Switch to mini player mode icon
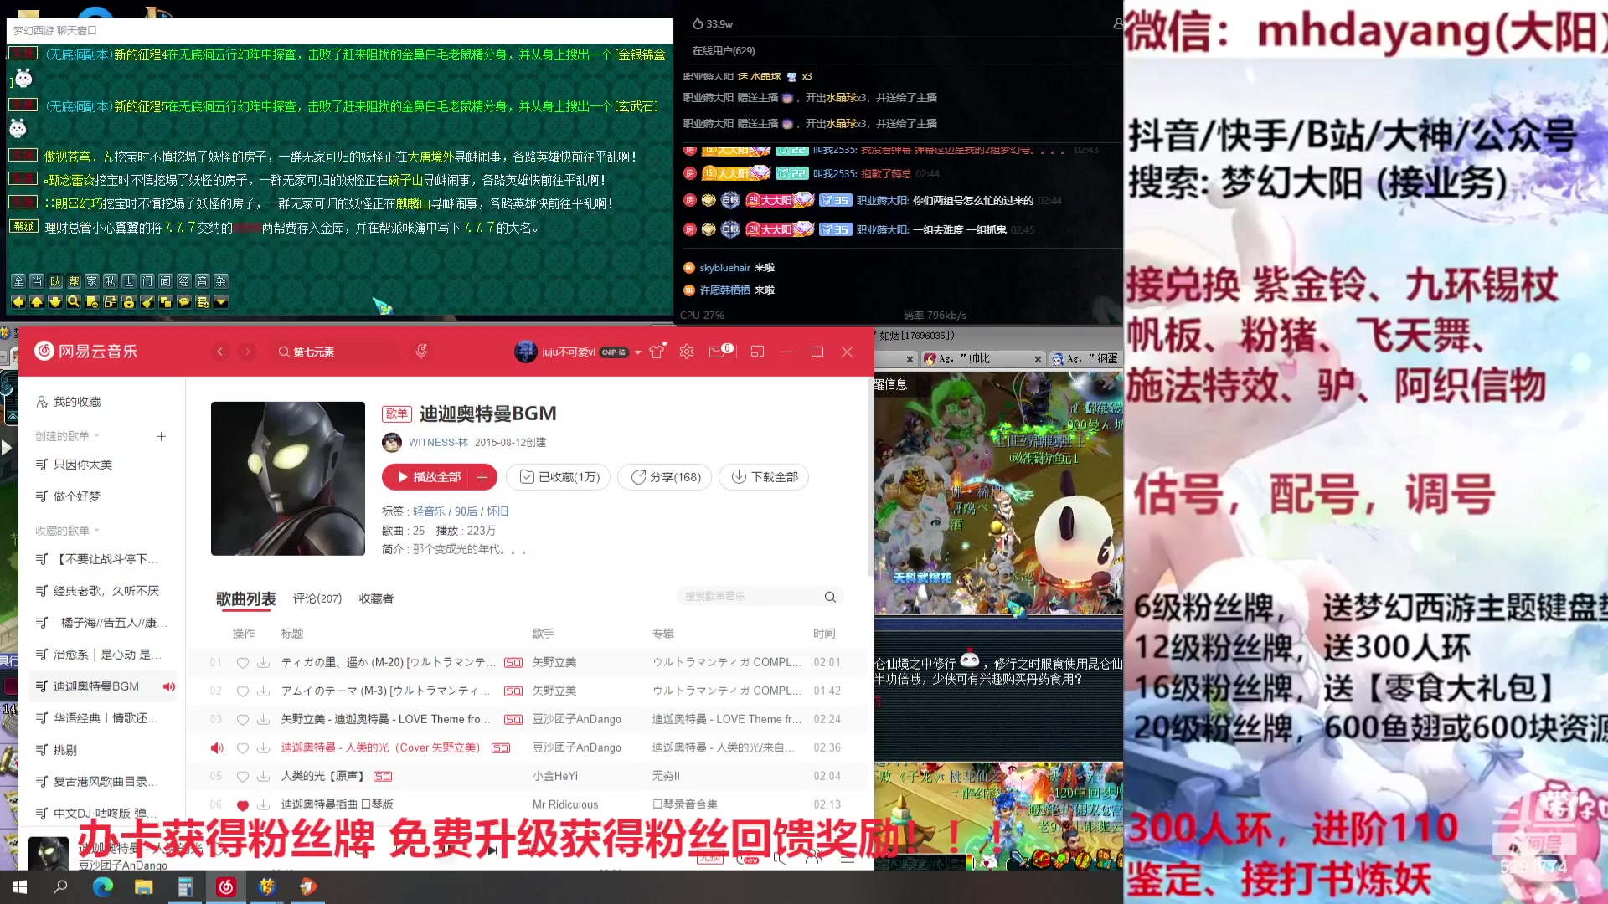 pyautogui.click(x=757, y=352)
